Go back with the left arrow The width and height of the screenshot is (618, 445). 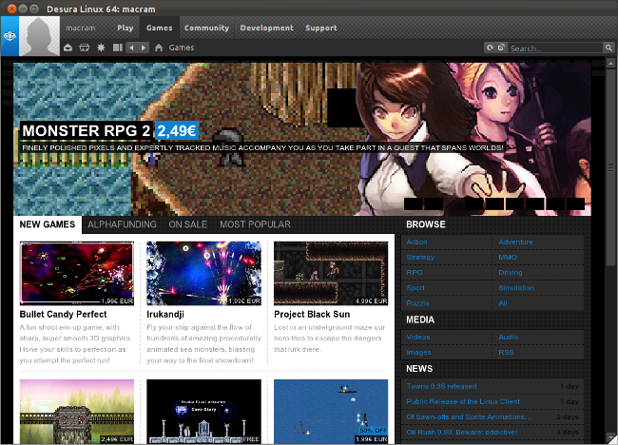tap(132, 48)
